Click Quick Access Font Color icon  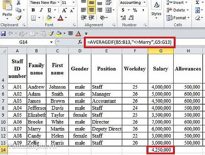tap(78, 33)
